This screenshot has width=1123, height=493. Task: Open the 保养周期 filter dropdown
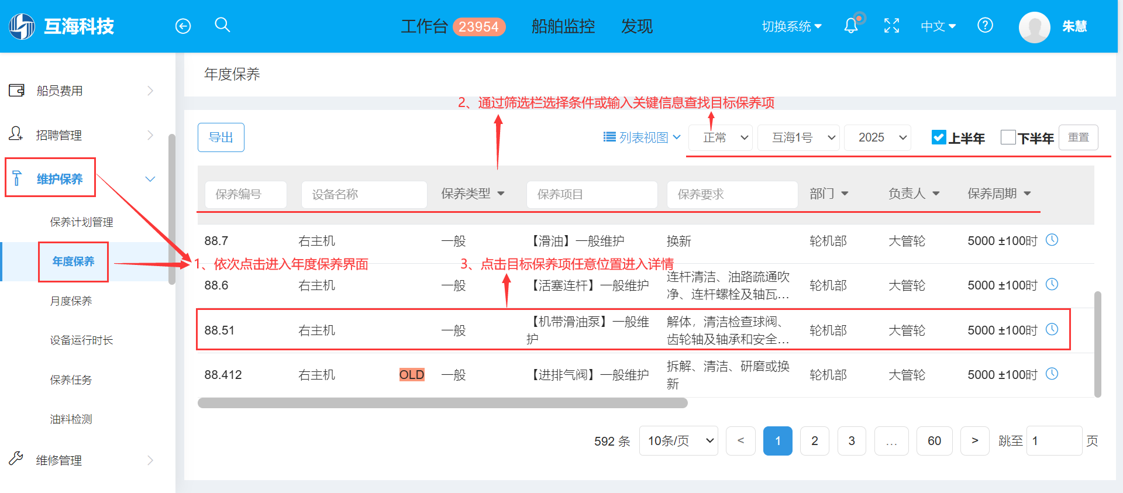point(999,194)
